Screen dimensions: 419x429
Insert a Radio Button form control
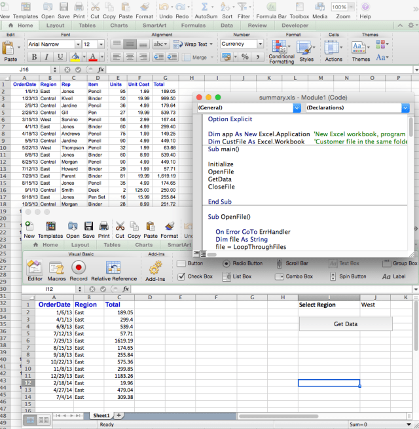(x=242, y=263)
